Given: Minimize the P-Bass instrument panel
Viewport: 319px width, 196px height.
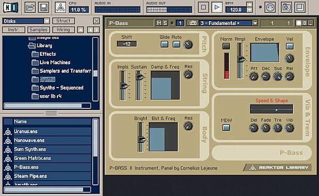Looking at the screenshot, I should click(x=310, y=23).
